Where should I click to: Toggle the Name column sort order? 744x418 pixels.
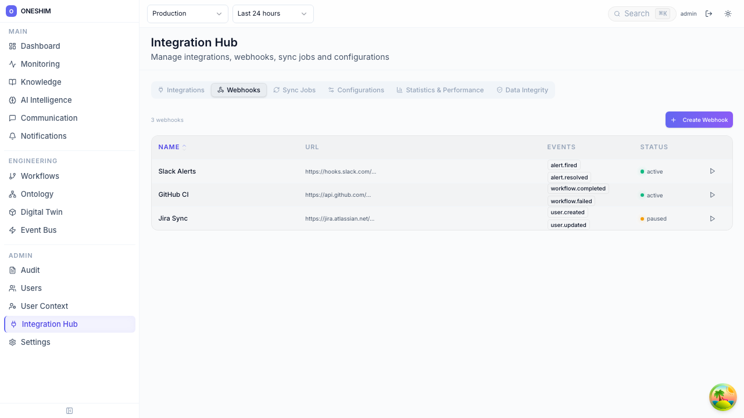pyautogui.click(x=171, y=147)
